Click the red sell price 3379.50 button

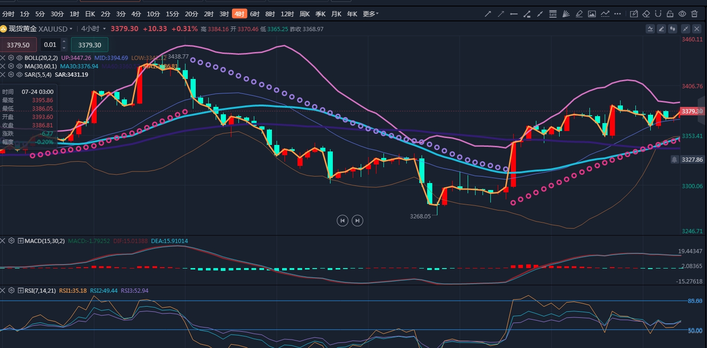click(19, 45)
